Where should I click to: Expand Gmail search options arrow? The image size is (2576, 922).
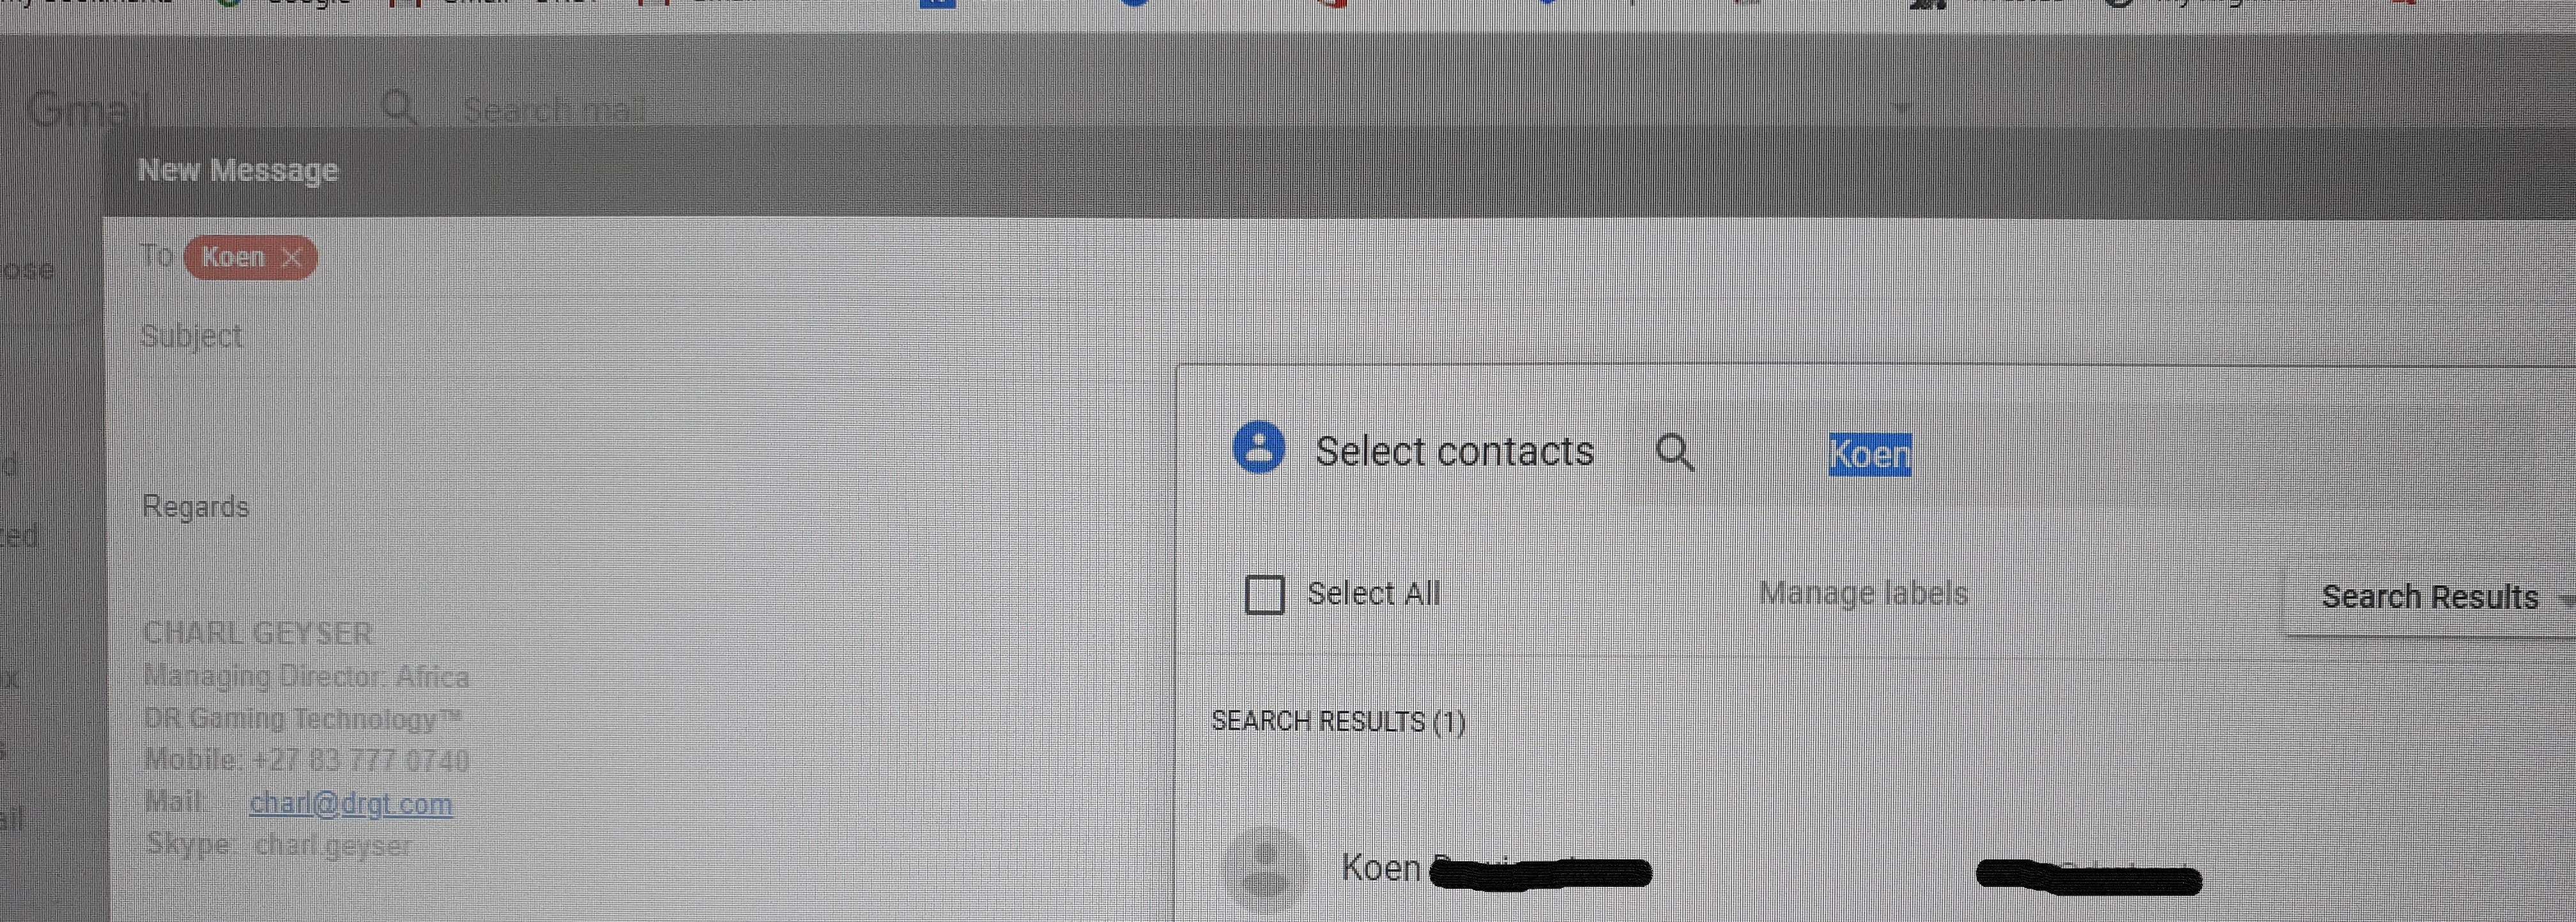click(x=1901, y=107)
